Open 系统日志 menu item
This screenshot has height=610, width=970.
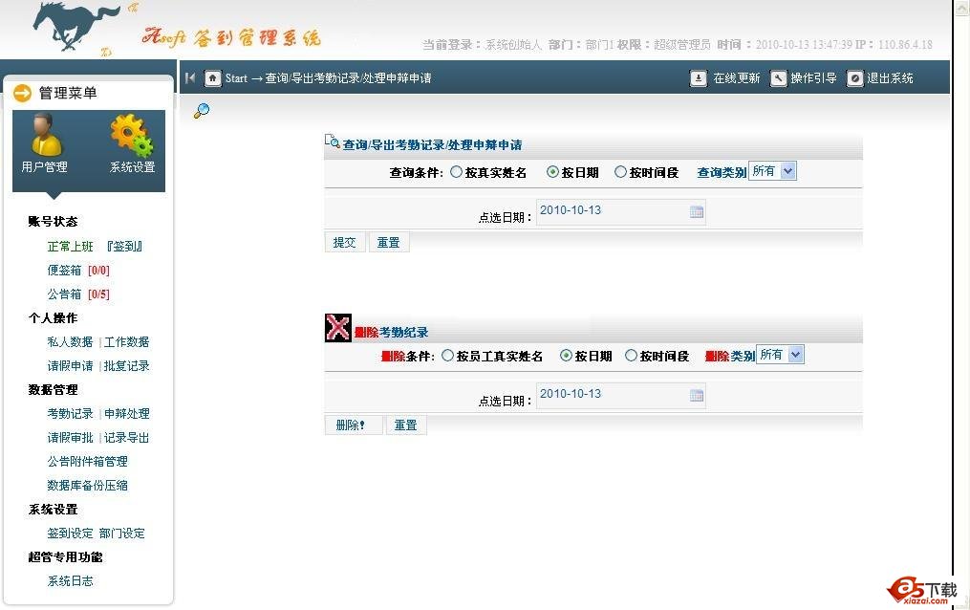[70, 581]
